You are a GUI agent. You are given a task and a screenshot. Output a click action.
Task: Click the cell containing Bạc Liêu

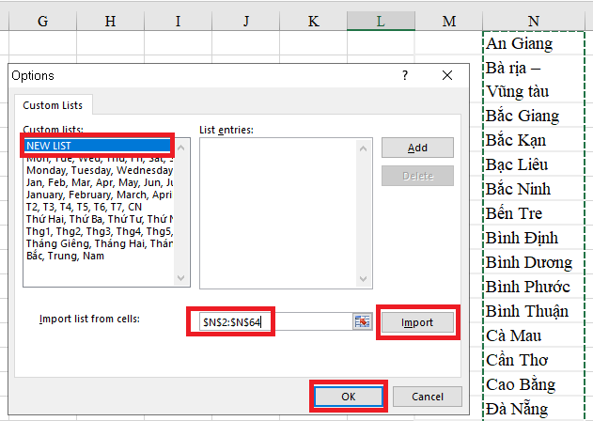tap(534, 164)
